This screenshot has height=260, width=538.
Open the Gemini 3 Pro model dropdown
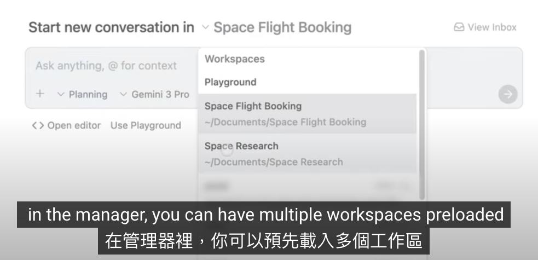[x=155, y=95]
